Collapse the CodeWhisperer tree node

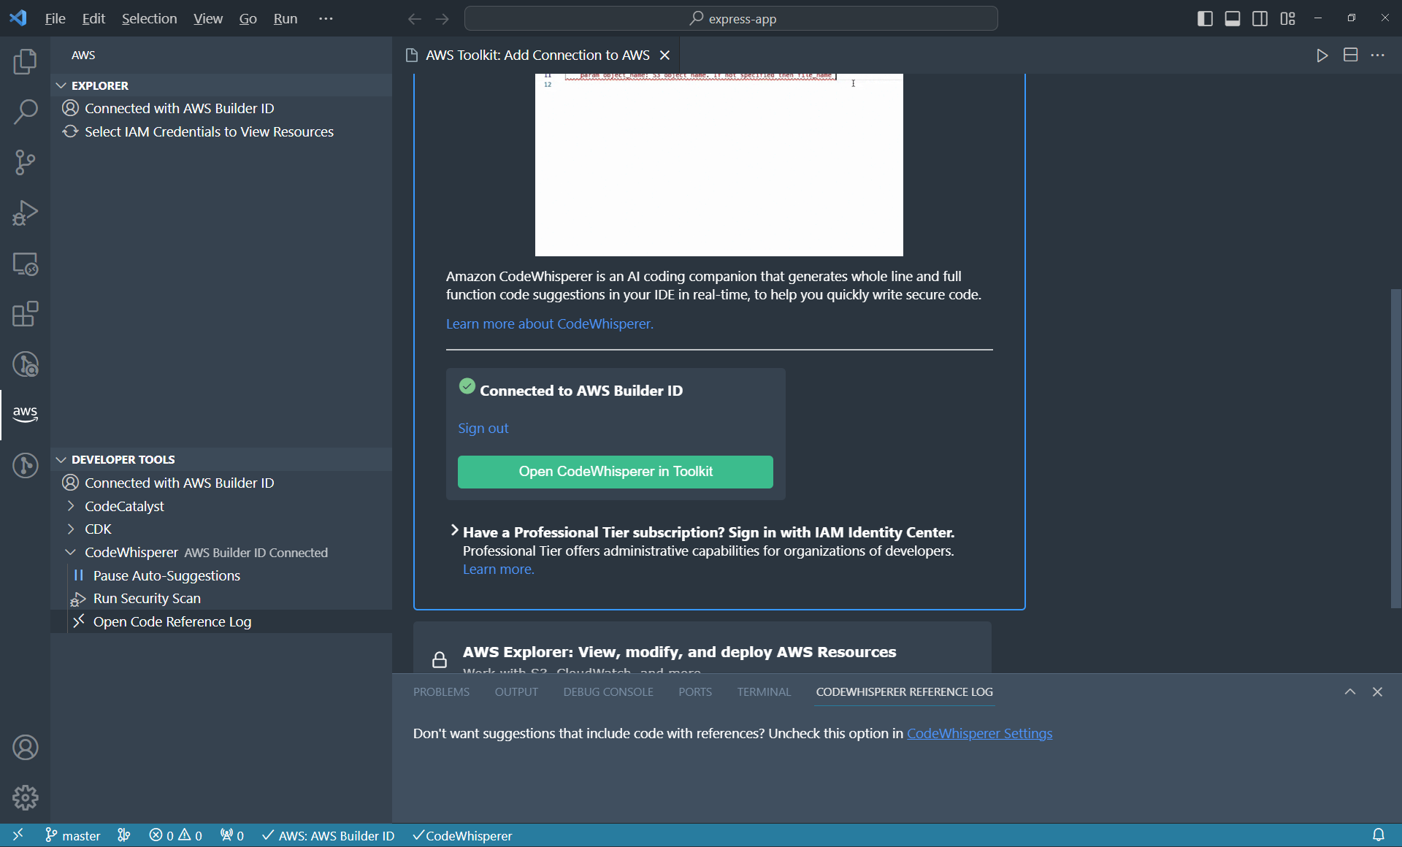(x=71, y=552)
